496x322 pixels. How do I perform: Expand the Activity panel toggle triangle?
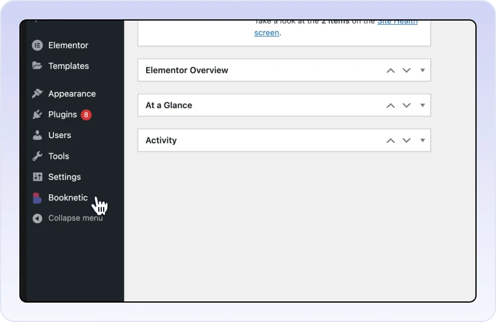(423, 140)
